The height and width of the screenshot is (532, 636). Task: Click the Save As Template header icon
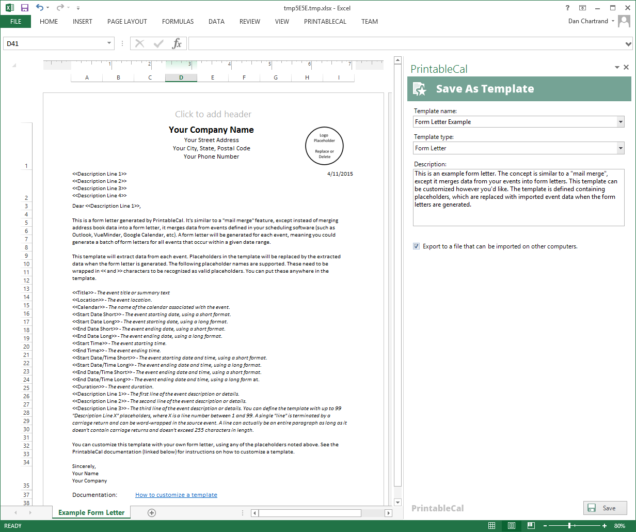pyautogui.click(x=421, y=89)
